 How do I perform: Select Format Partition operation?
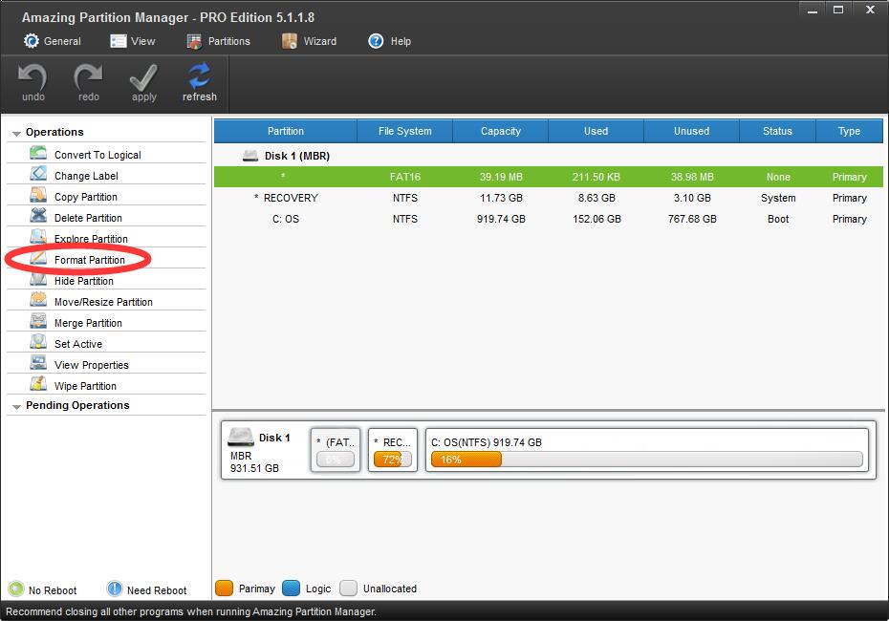point(90,260)
